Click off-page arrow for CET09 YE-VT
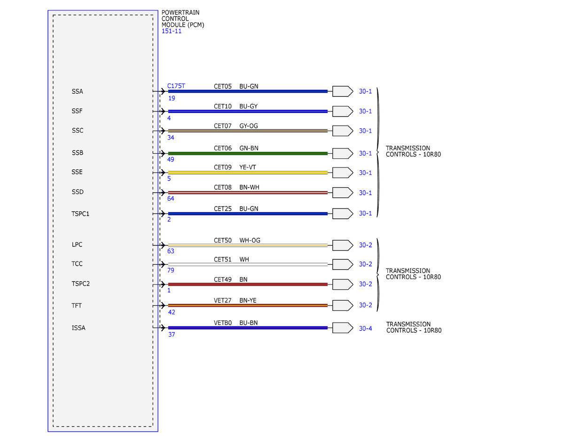This screenshot has width=564, height=436. coord(343,173)
